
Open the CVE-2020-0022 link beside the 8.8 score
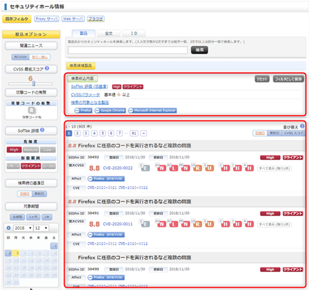[117, 168]
